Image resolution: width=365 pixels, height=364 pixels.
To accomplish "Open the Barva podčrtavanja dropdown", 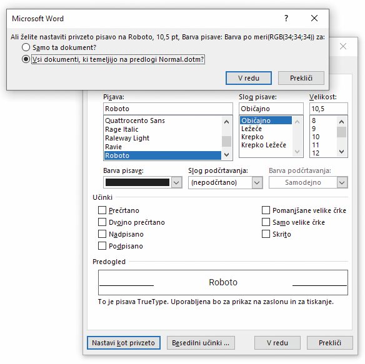I will click(x=342, y=182).
